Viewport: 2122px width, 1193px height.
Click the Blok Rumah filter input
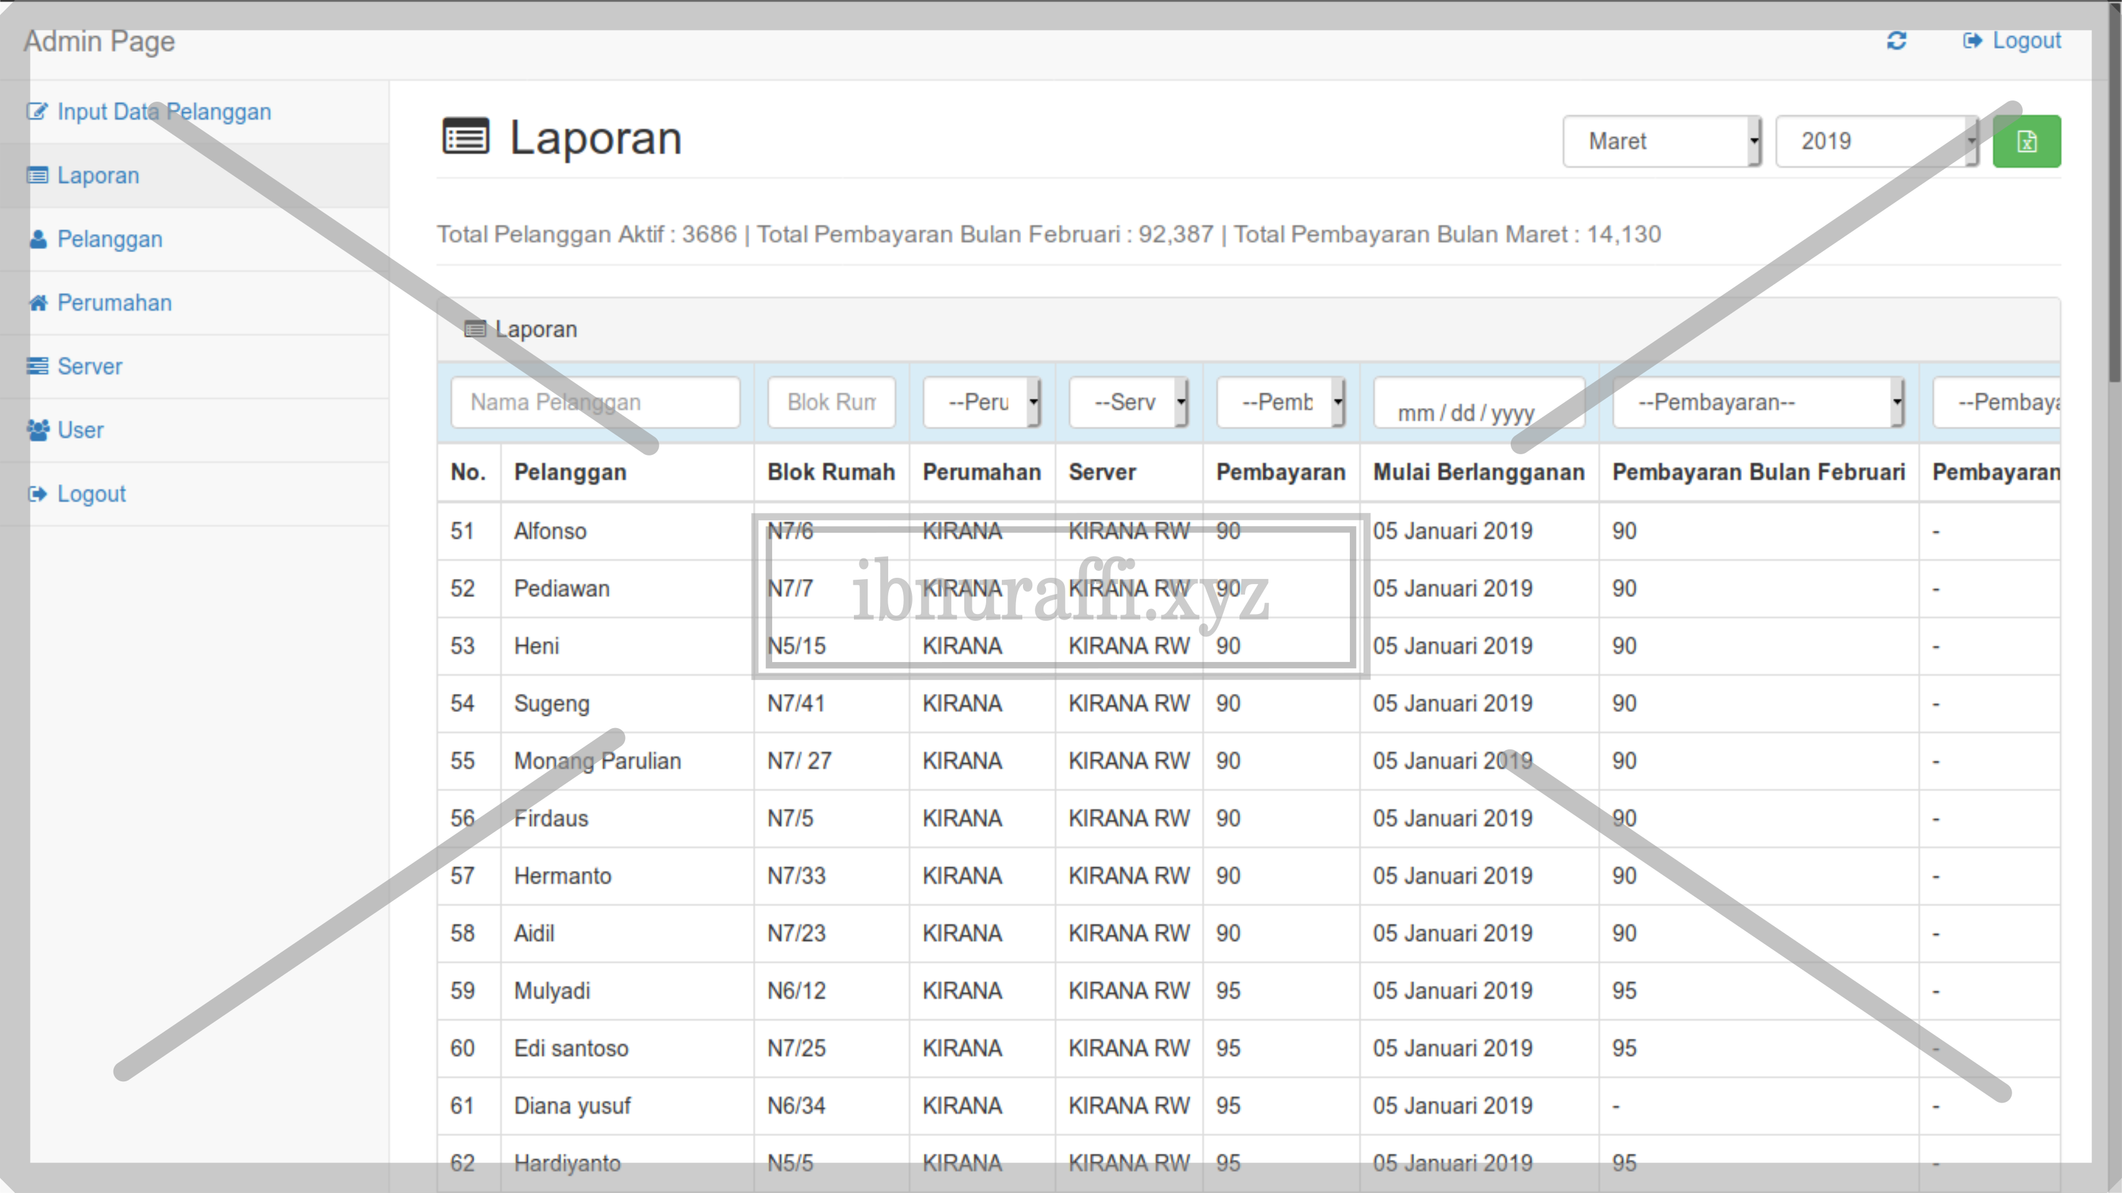[830, 402]
